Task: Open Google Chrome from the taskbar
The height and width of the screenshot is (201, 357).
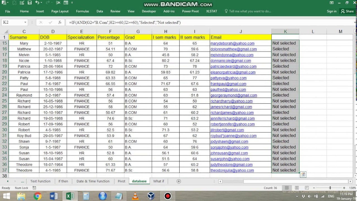Action: point(37,196)
